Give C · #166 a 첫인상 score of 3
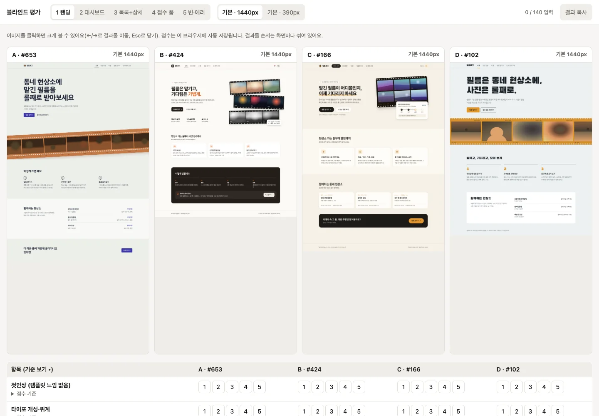 pos(431,387)
